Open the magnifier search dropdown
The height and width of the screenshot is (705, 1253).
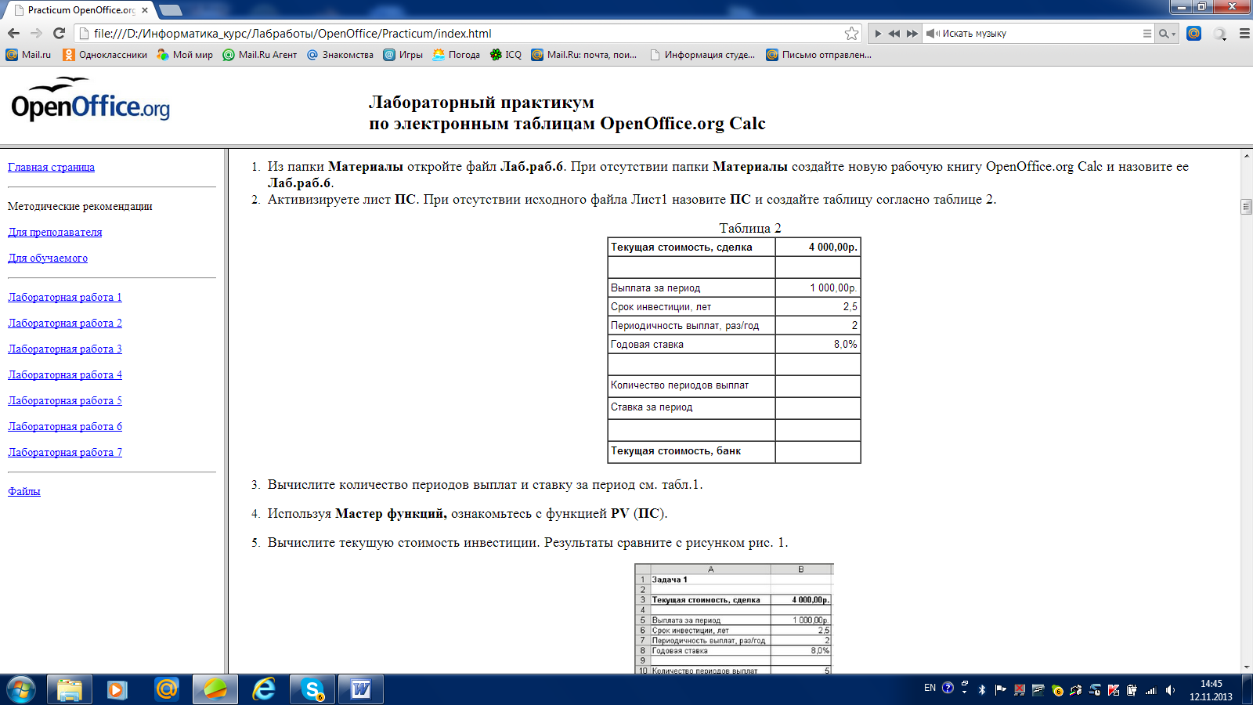(1168, 34)
